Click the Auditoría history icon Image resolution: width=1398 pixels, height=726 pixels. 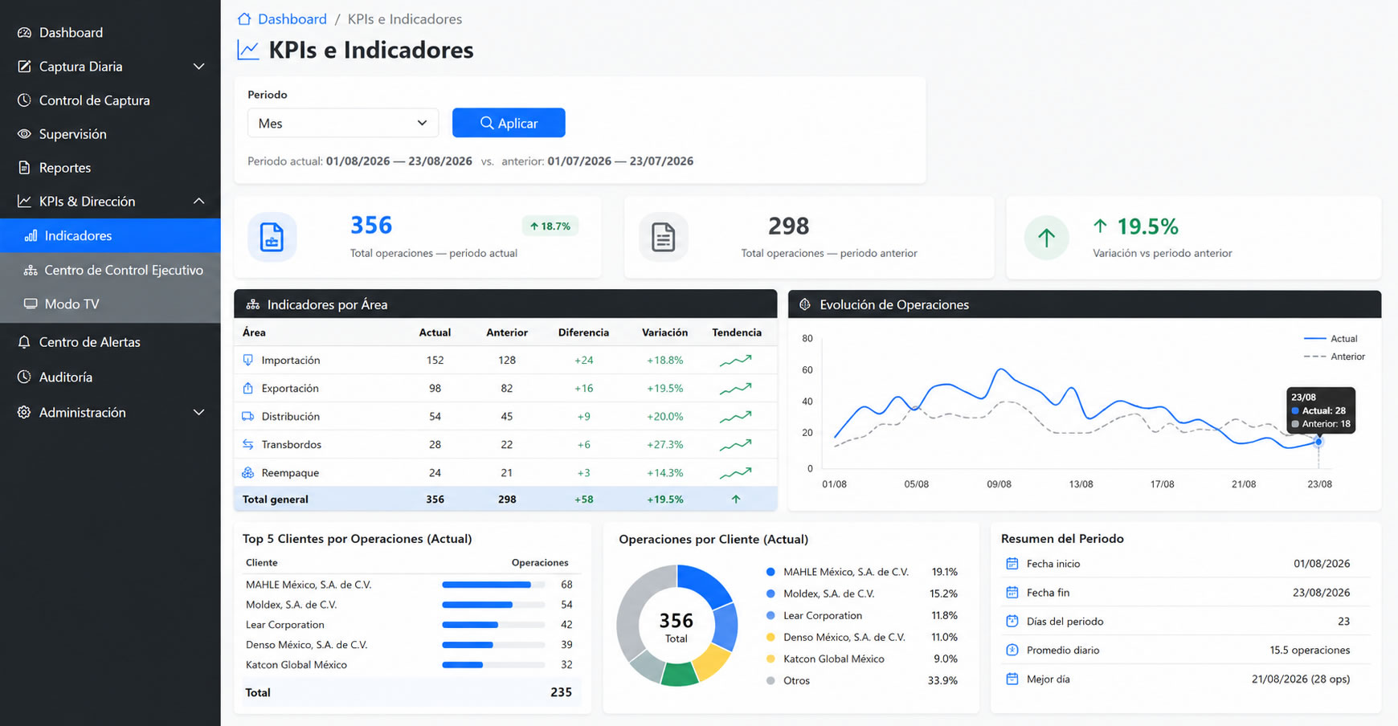pos(24,377)
